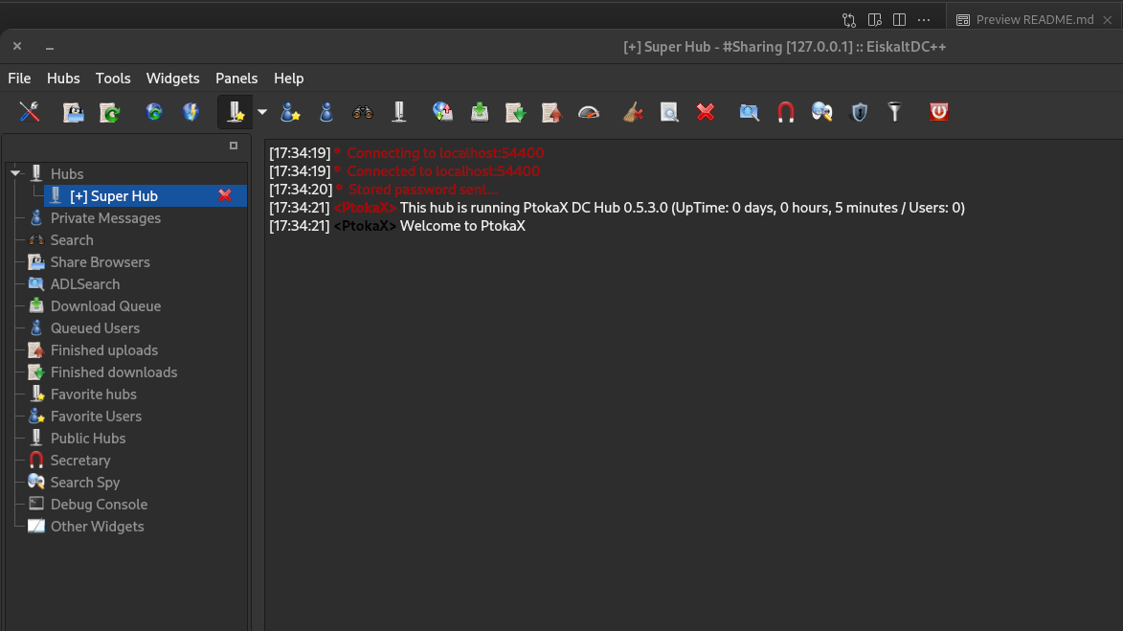The width and height of the screenshot is (1123, 631).
Task: Open the Help menu
Action: click(288, 79)
